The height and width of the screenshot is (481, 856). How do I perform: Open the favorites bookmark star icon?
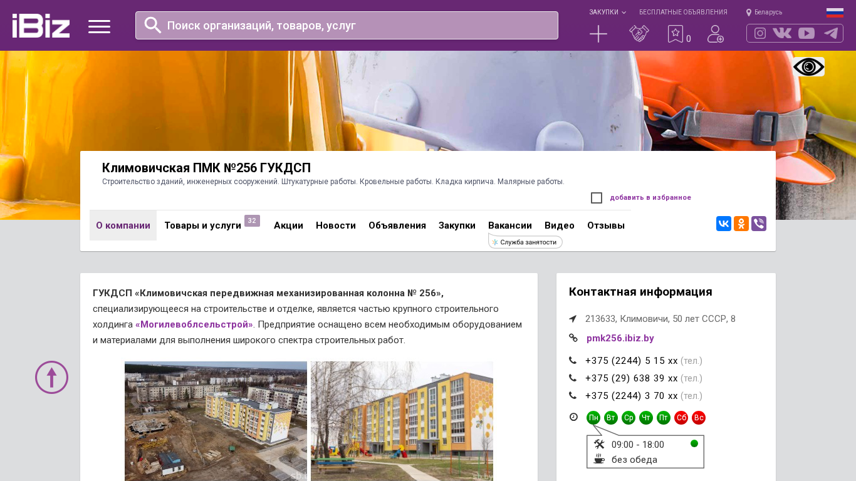pos(676,34)
